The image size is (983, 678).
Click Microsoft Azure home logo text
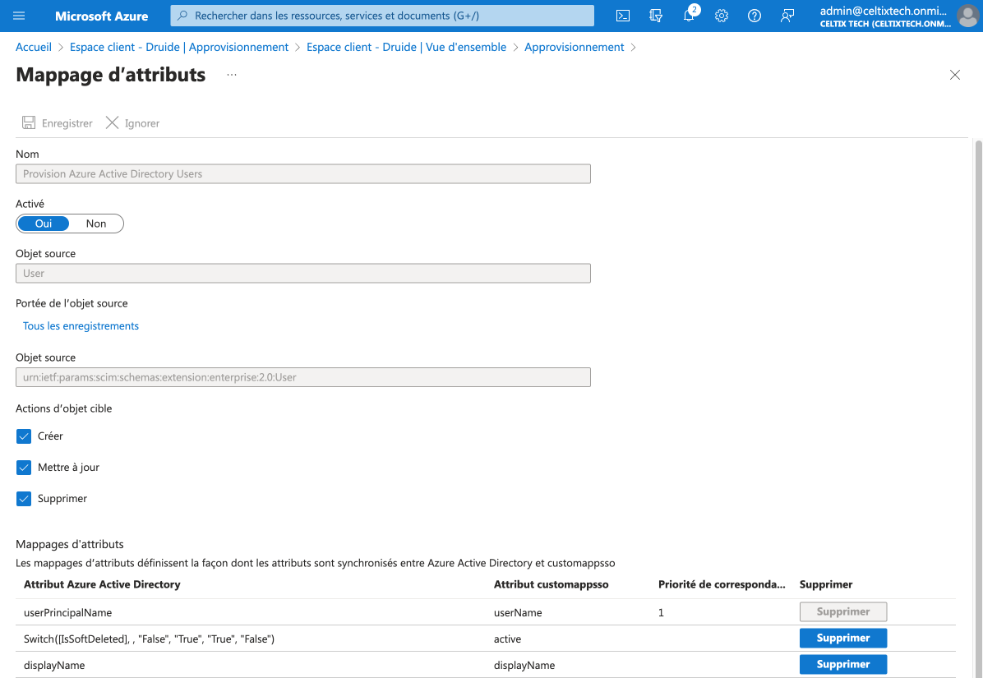(102, 16)
